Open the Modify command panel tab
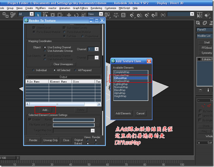Image resolution: width=214 pixels, height=167 pixels. pyautogui.click(x=205, y=23)
